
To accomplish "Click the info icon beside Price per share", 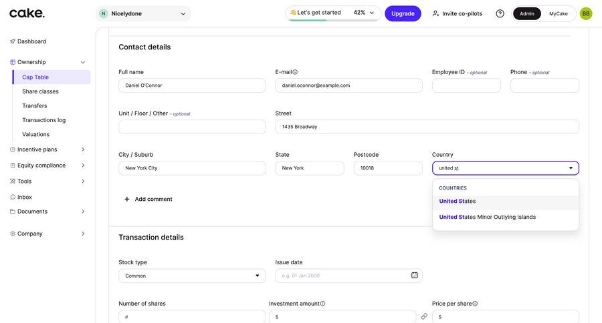I will 475,304.
